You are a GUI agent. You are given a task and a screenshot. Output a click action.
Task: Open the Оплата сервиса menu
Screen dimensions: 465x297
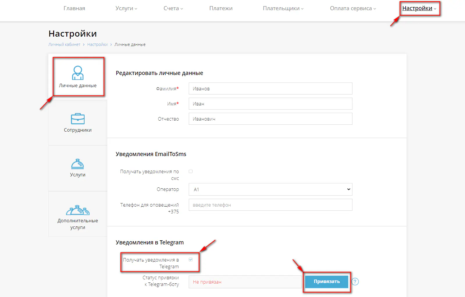353,8
